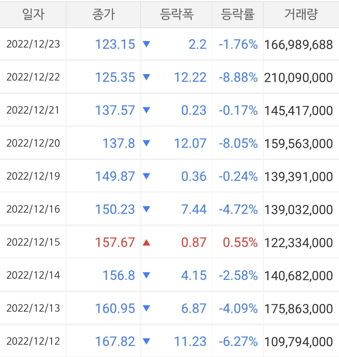
Task: Click the red closing price 157.67
Action: click(x=115, y=242)
